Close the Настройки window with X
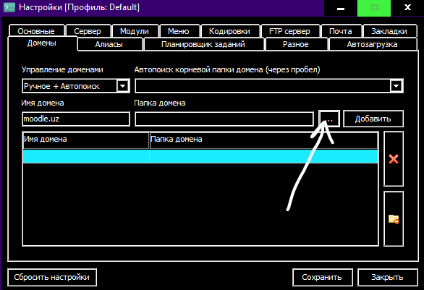This screenshot has width=424, height=290. 407,8
